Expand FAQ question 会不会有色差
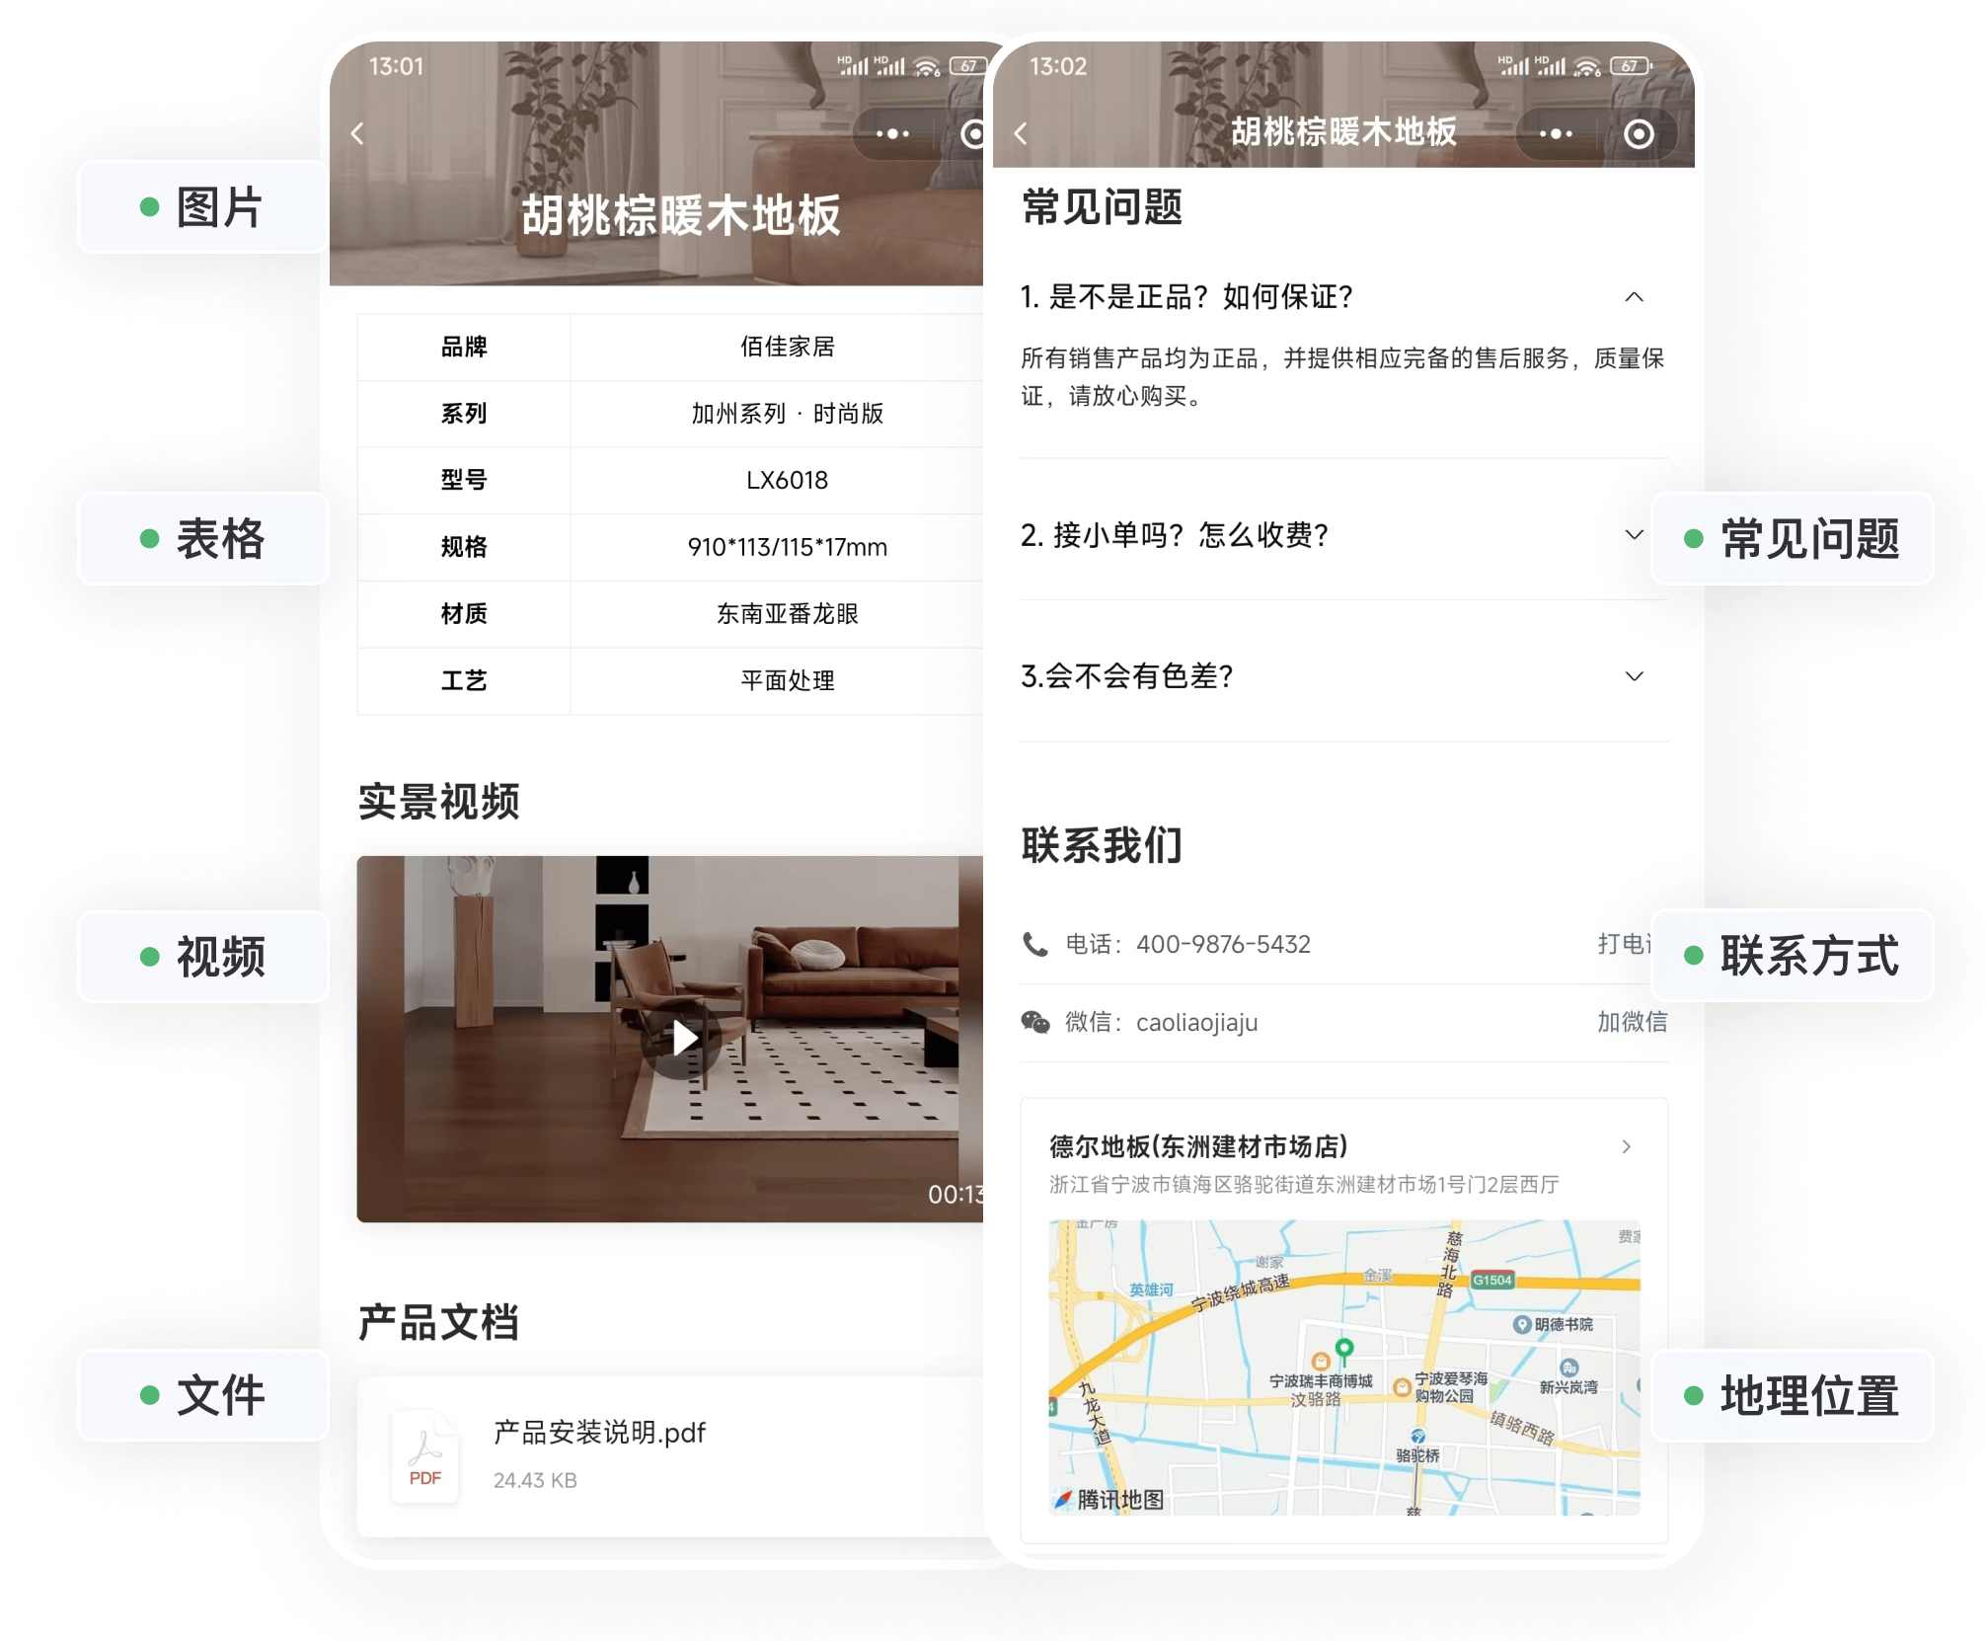The width and height of the screenshot is (1986, 1641). pyautogui.click(x=1634, y=675)
